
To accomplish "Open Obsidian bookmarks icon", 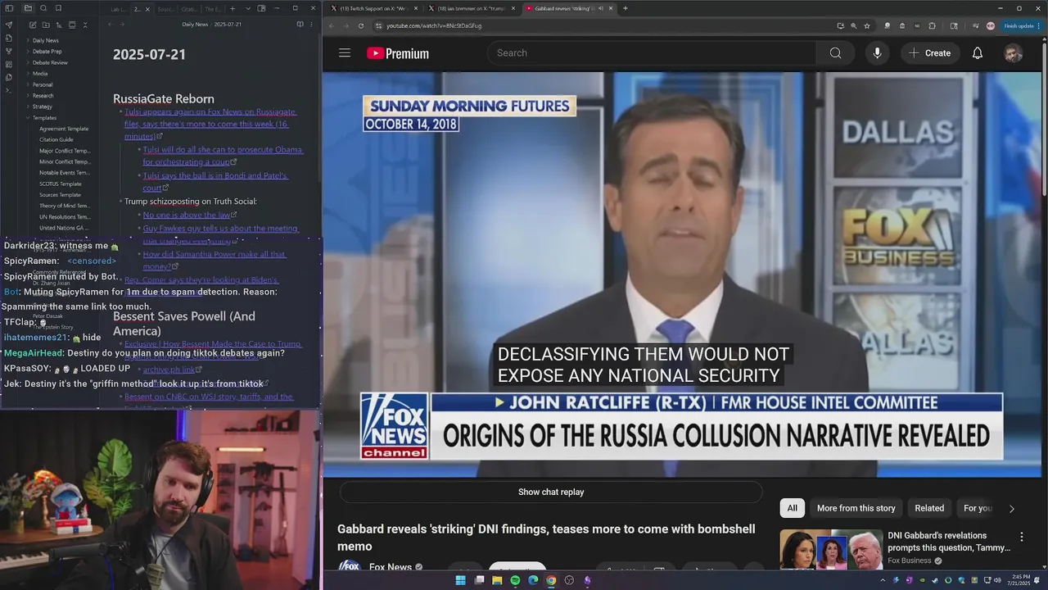I will 57,8.
